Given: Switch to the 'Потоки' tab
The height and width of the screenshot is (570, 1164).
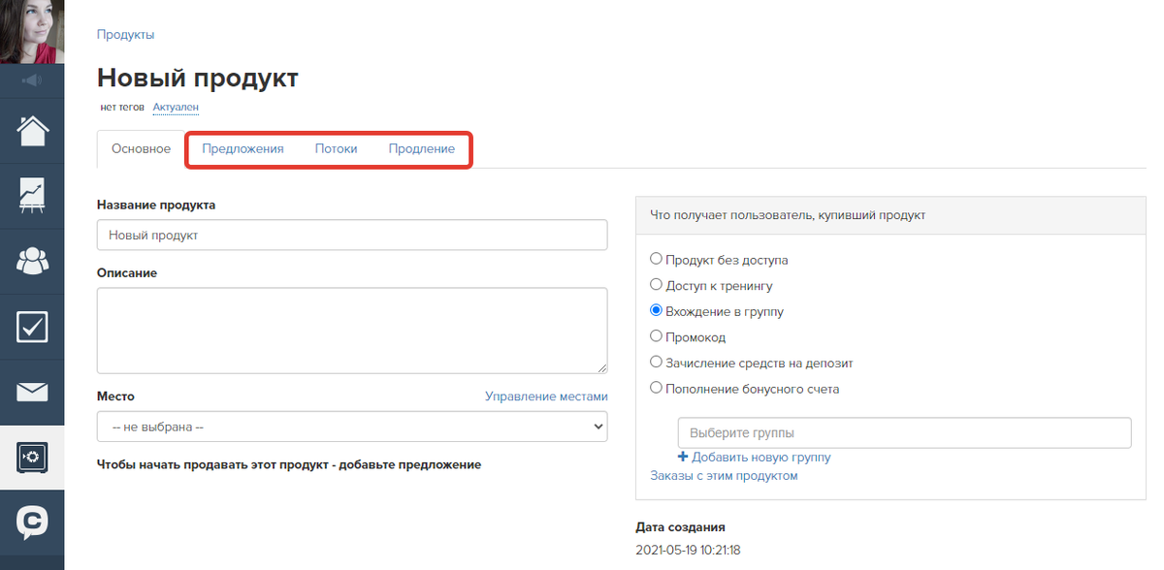Looking at the screenshot, I should pyautogui.click(x=336, y=149).
